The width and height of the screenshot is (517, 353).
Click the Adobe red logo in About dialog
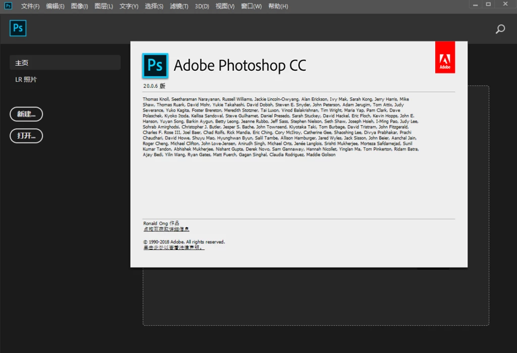(x=445, y=57)
